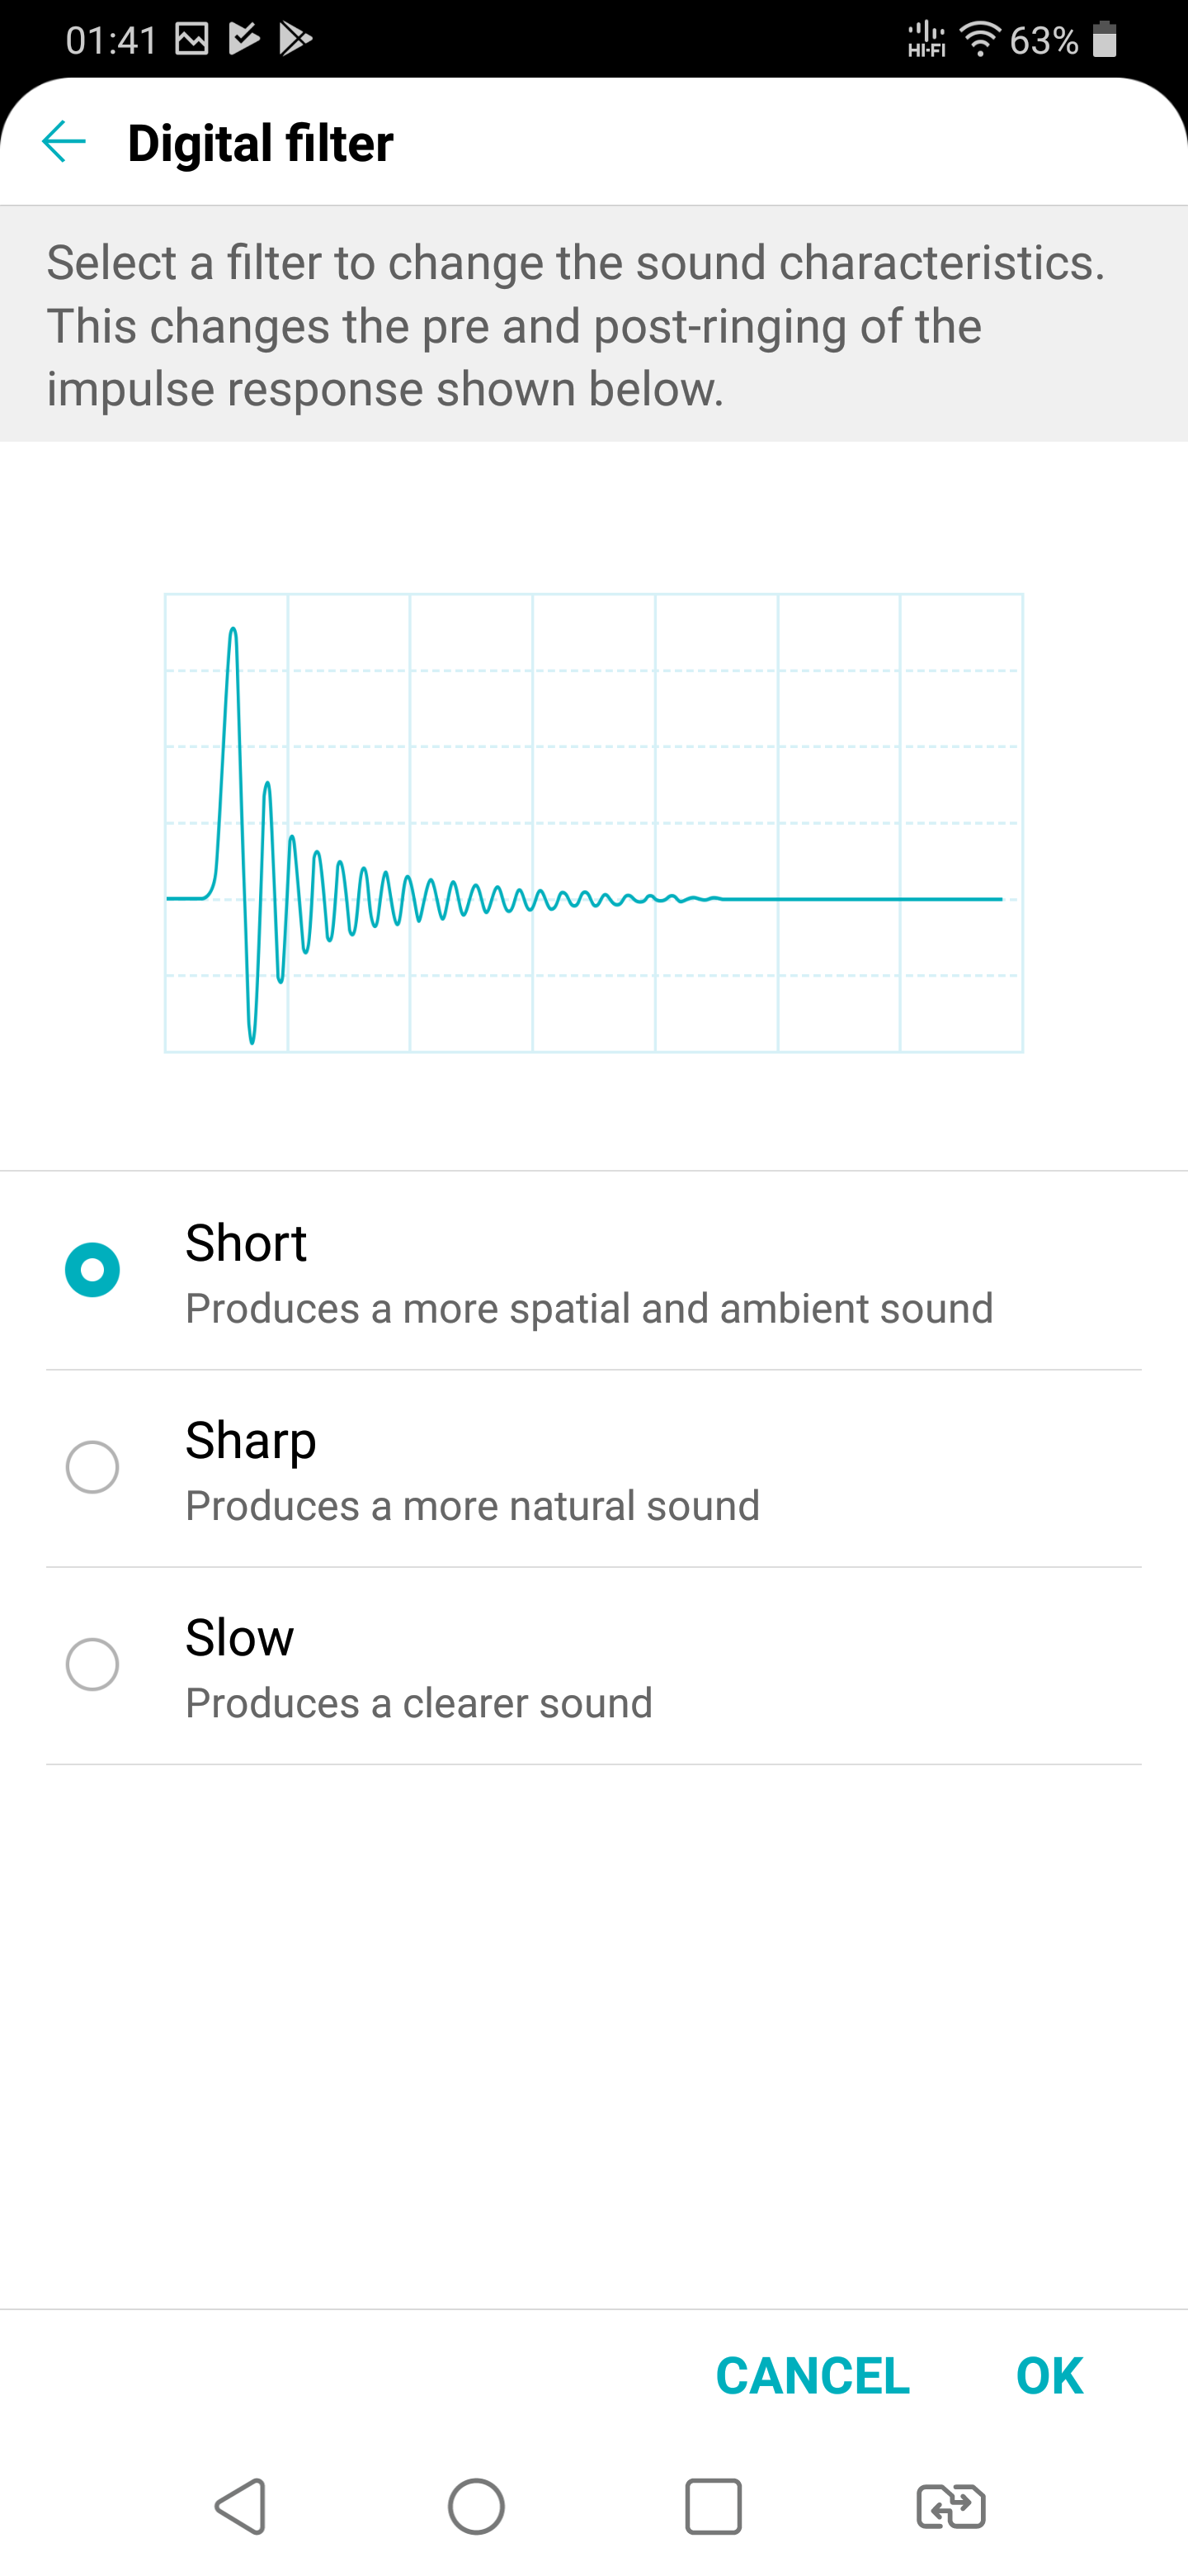
Task: Tap the Sharp option label text
Action: (251, 1440)
